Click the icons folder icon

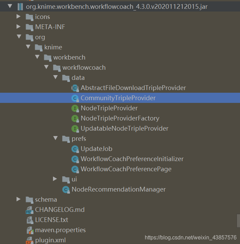click(x=29, y=17)
